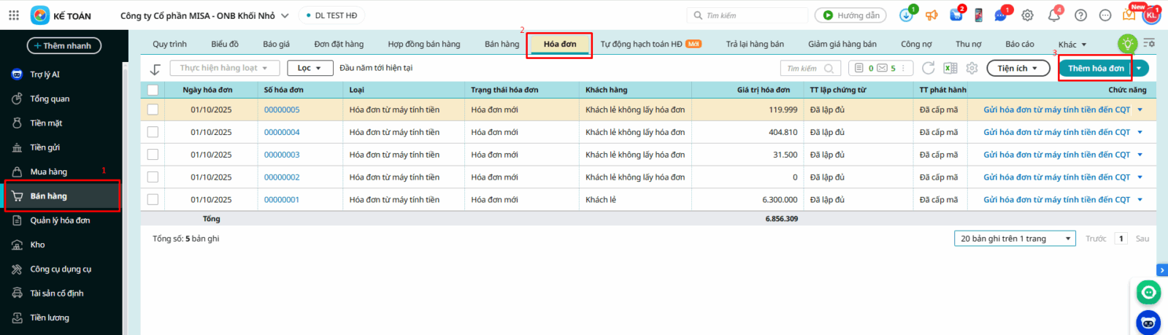Click the Thêm hóa đơn button
The height and width of the screenshot is (335, 1168).
point(1095,68)
